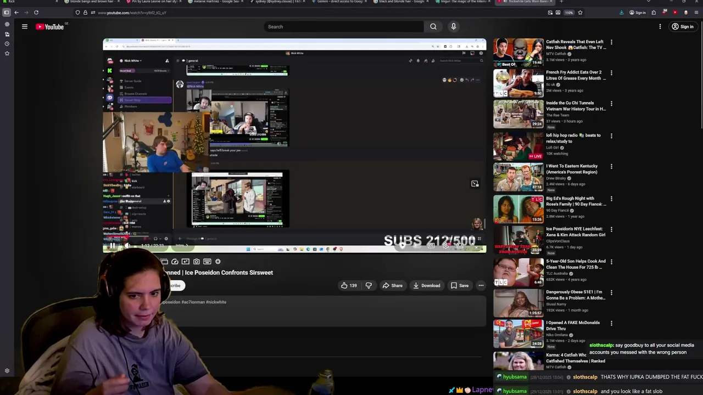Click the Sign in button on YouTube header
The width and height of the screenshot is (703, 395).
[683, 26]
